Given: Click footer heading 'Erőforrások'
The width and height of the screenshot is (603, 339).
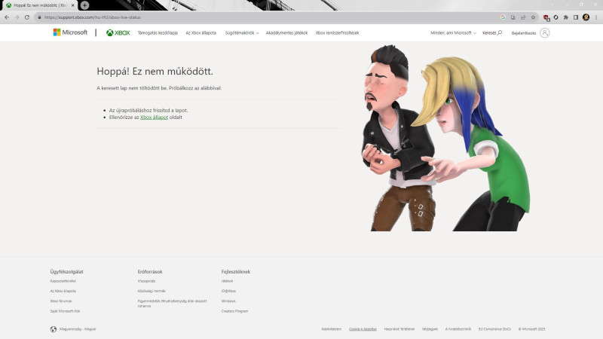Looking at the screenshot, I should pos(150,271).
